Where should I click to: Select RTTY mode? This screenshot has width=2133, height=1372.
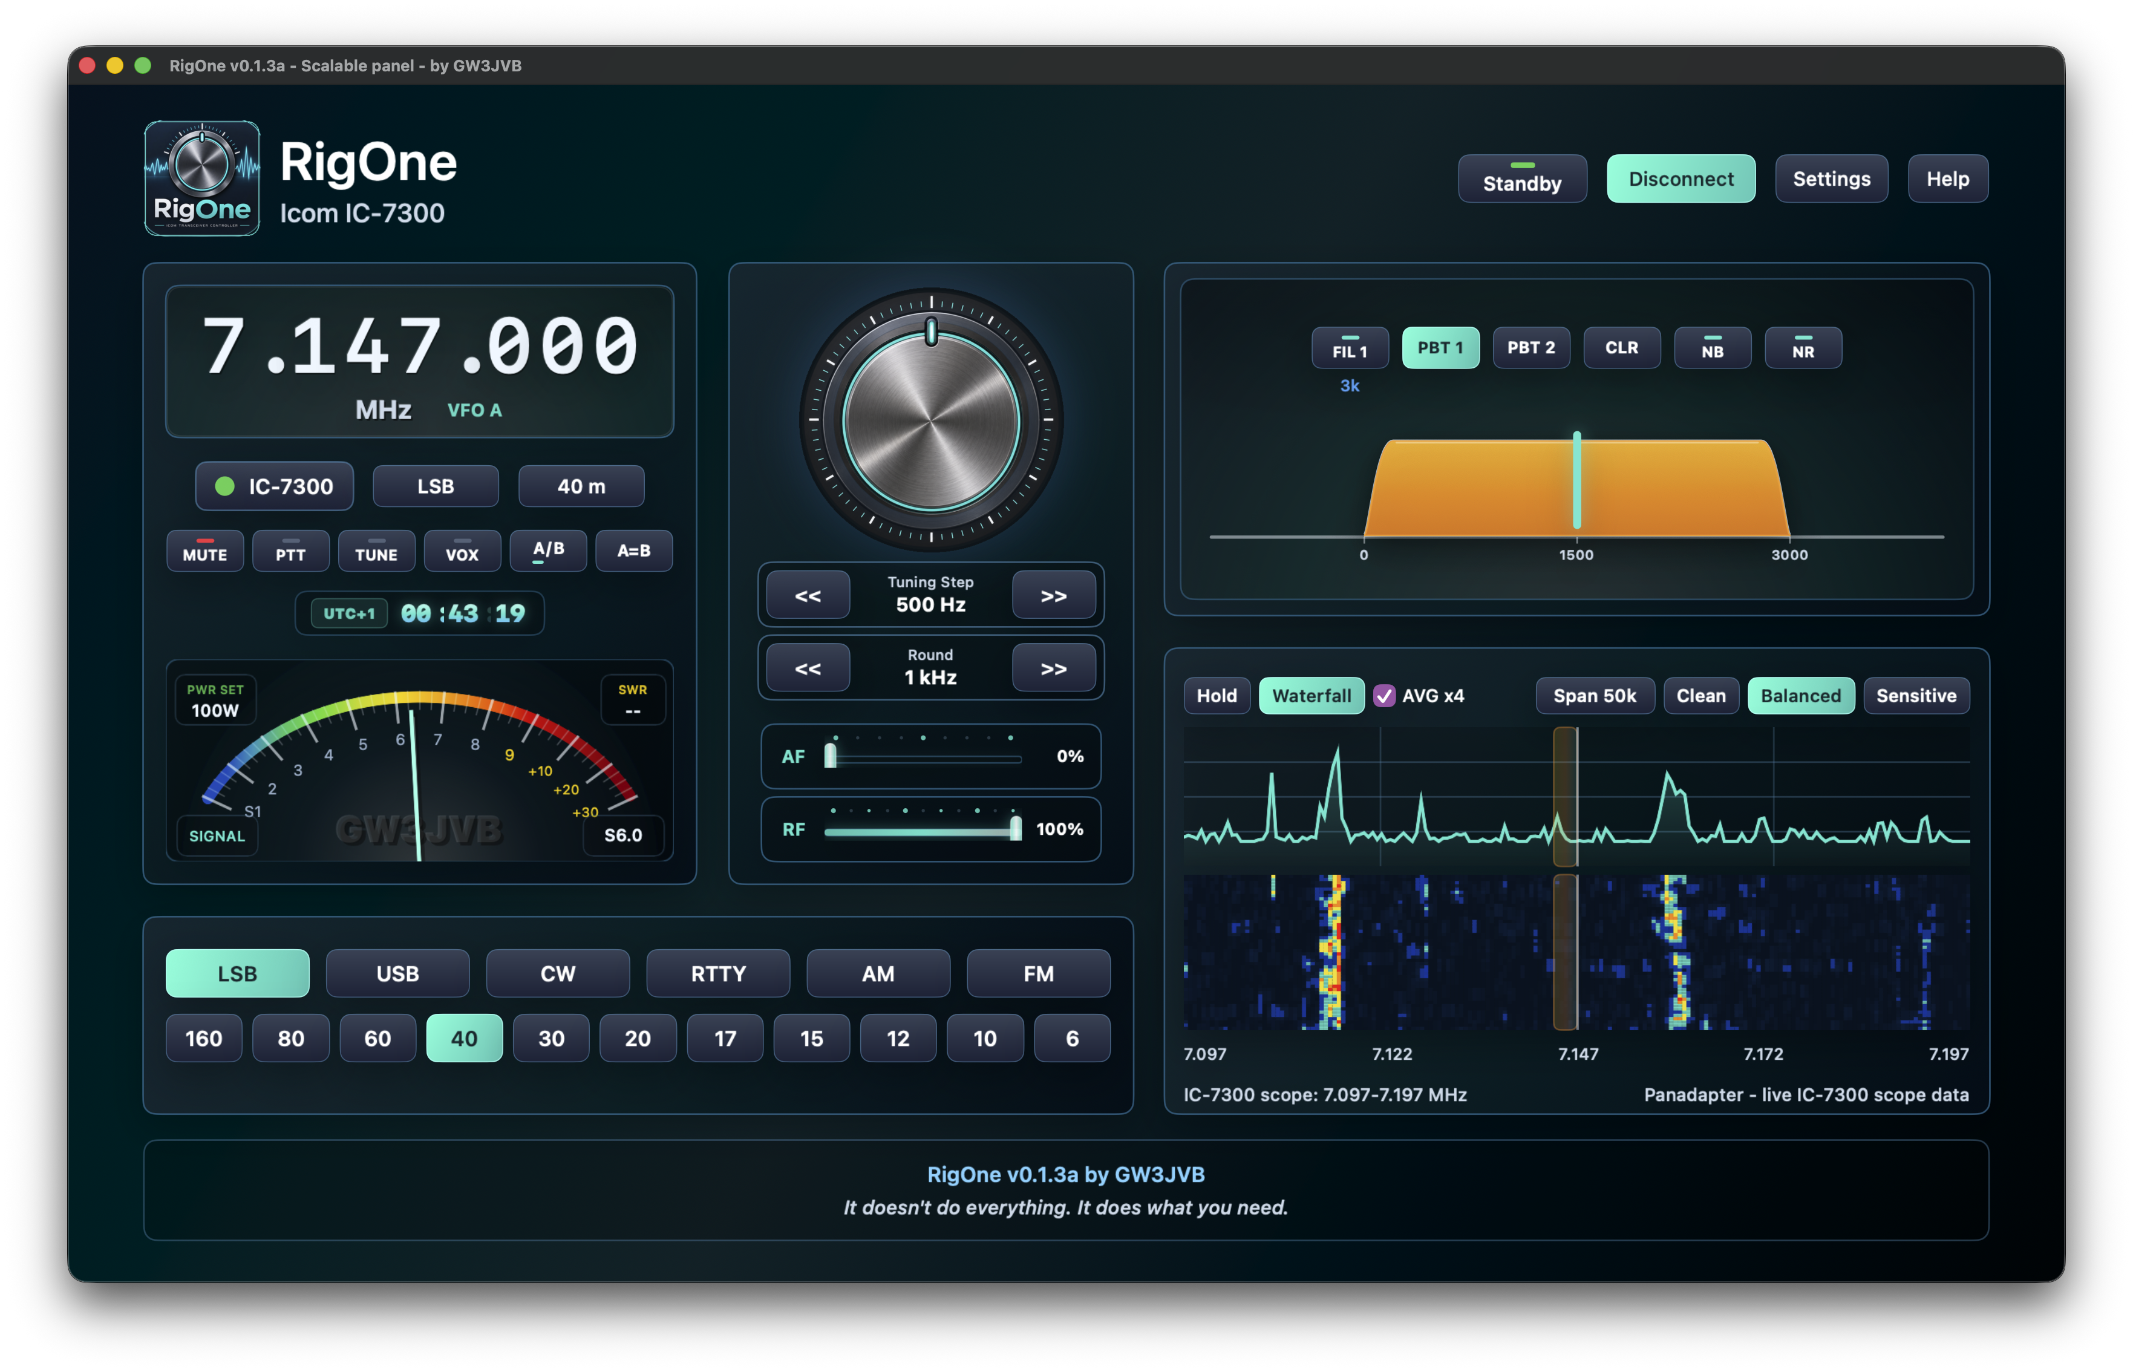point(718,973)
